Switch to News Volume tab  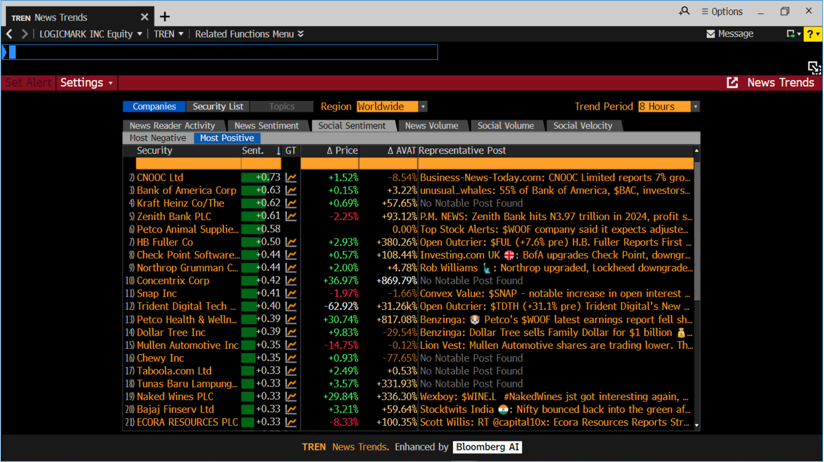(x=432, y=126)
